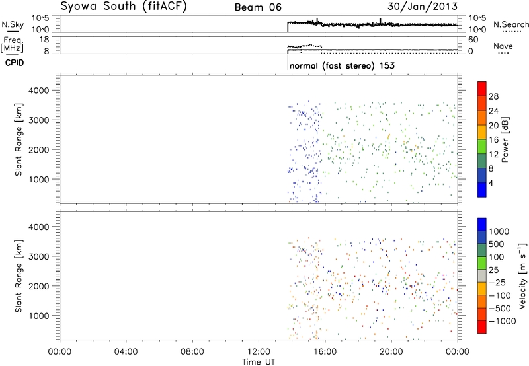
Task: Click the "4000" tick on power panel axis
Action: pyautogui.click(x=39, y=91)
